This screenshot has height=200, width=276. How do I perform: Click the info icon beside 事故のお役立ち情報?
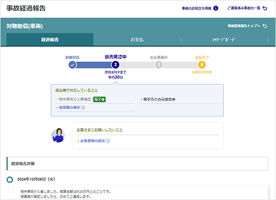pyautogui.click(x=216, y=8)
